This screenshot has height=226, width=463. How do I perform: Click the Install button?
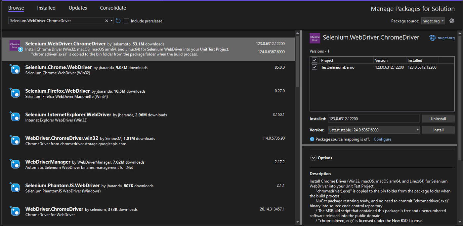coord(438,130)
